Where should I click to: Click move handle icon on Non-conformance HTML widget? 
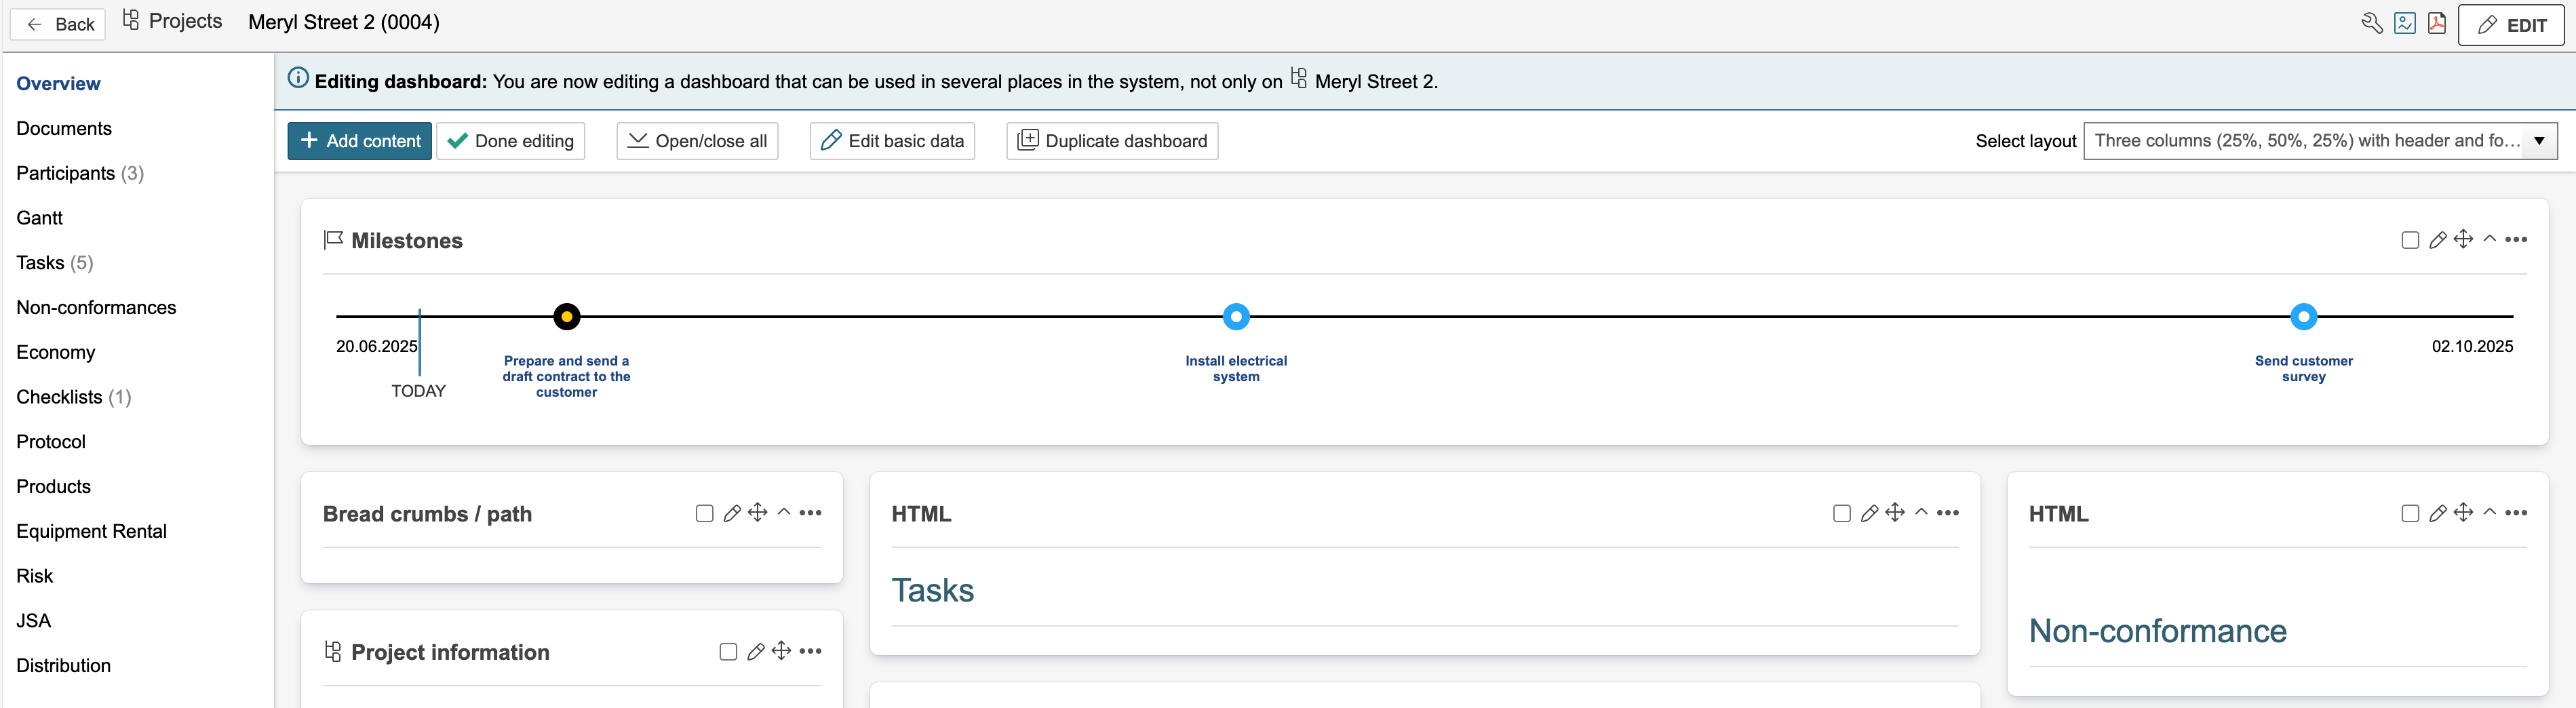2463,513
